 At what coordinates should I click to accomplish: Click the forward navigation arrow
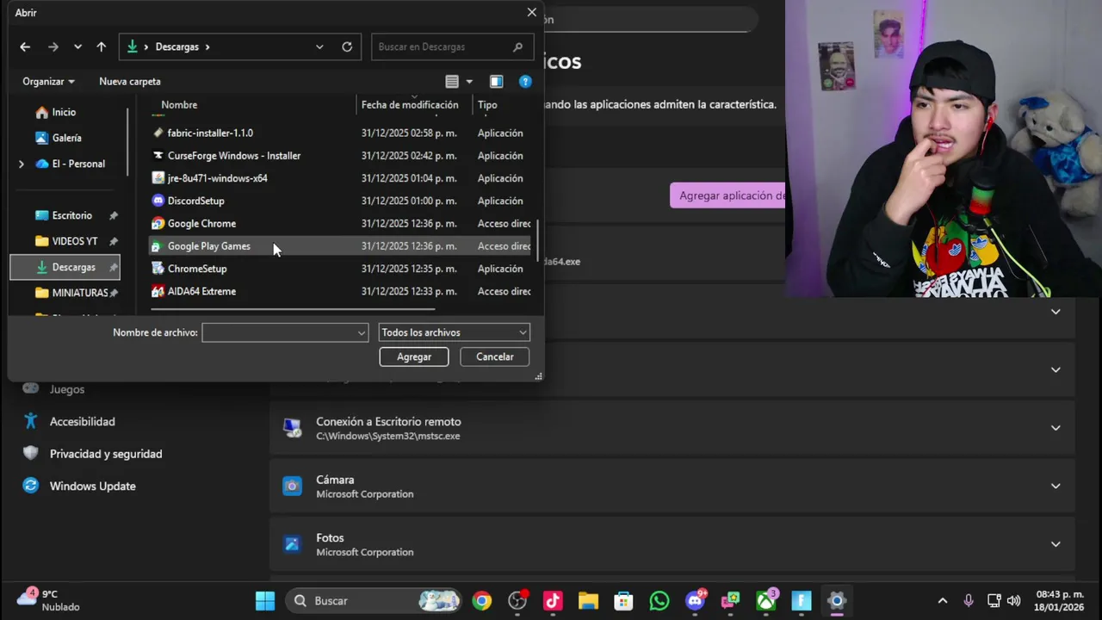(x=53, y=46)
